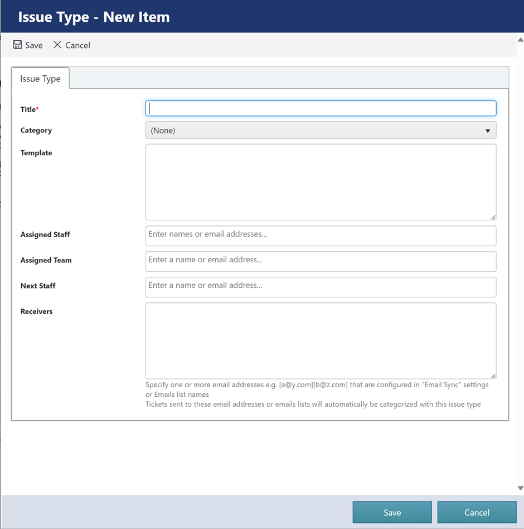Click the Cancel text in top toolbar
Viewport: 524px width, 529px height.
tap(77, 45)
